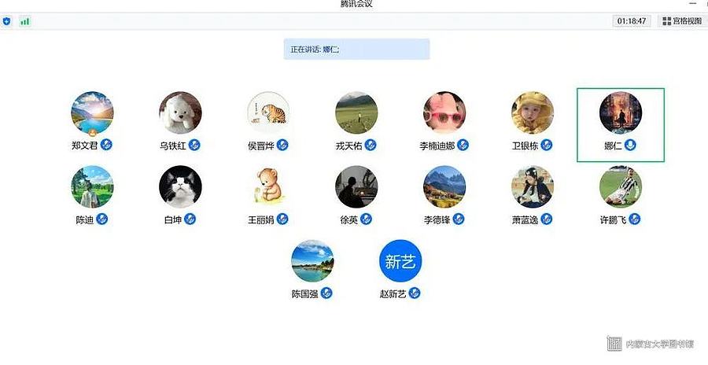Select 侯晋烨's tiger avatar
Screen dimensions: 708x365
pyautogui.click(x=269, y=113)
